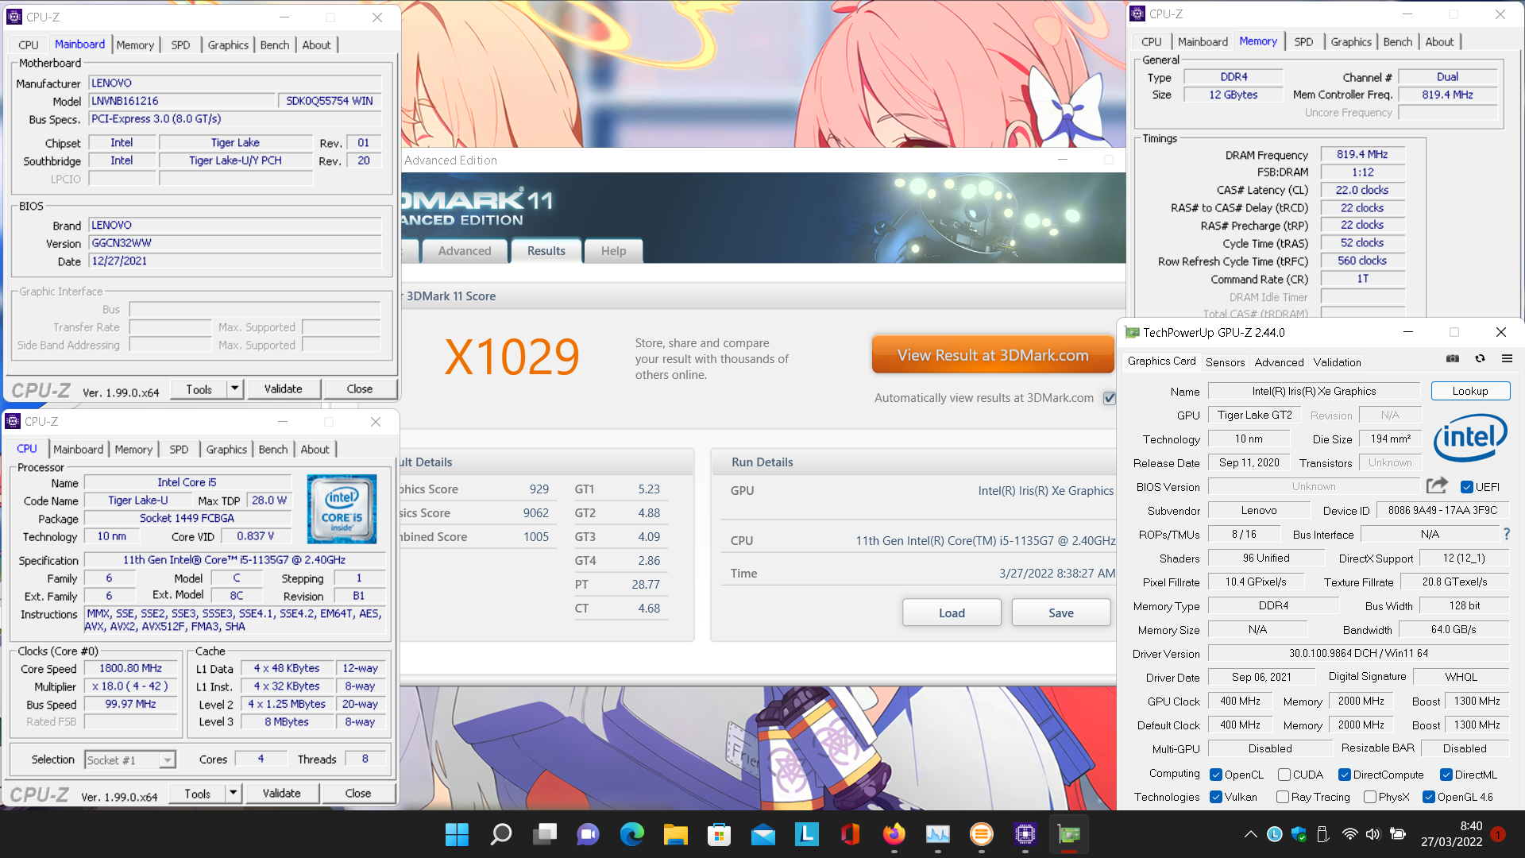Open the Chat app on the taskbar
The width and height of the screenshot is (1525, 858).
coord(588,834)
